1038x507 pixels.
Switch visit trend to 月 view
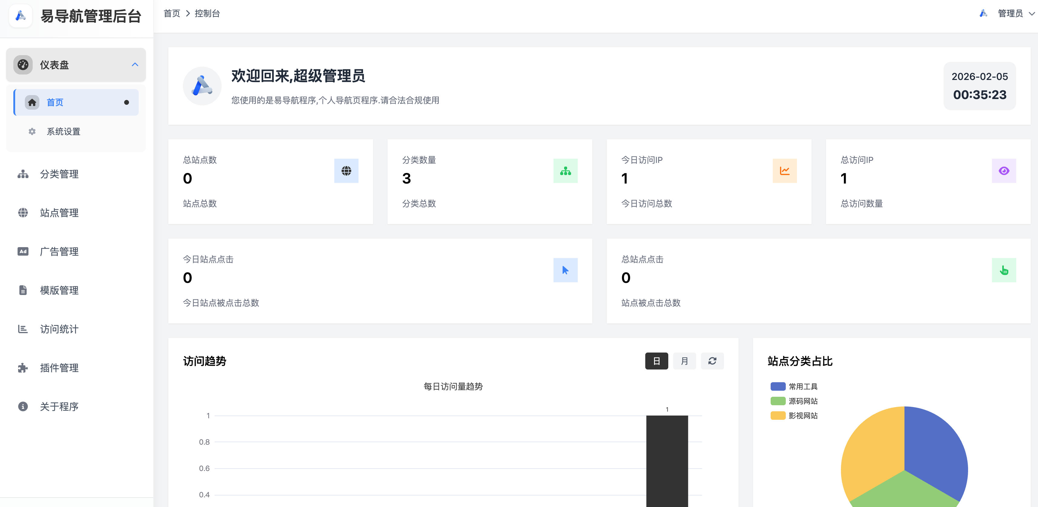[x=684, y=361]
